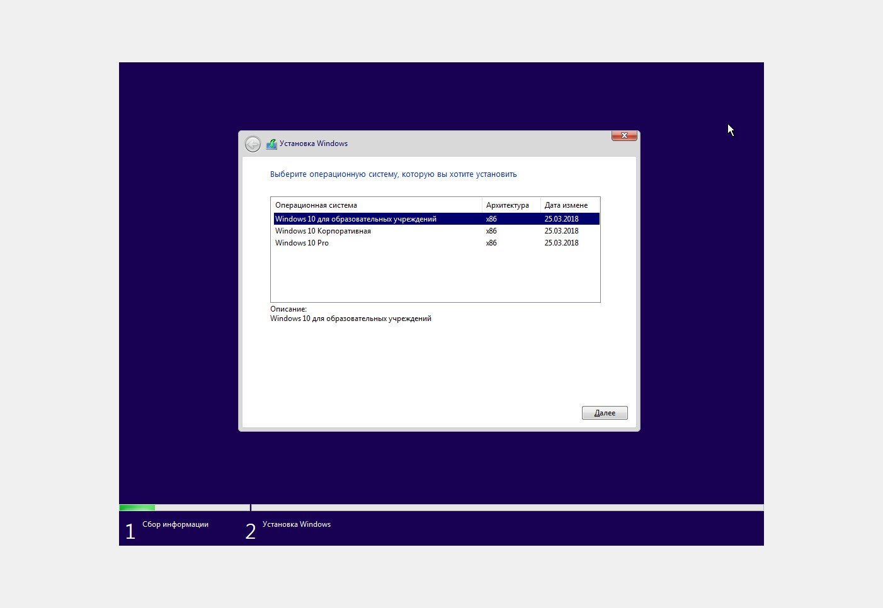
Task: Click the Windows Setup title icon
Action: (x=271, y=144)
